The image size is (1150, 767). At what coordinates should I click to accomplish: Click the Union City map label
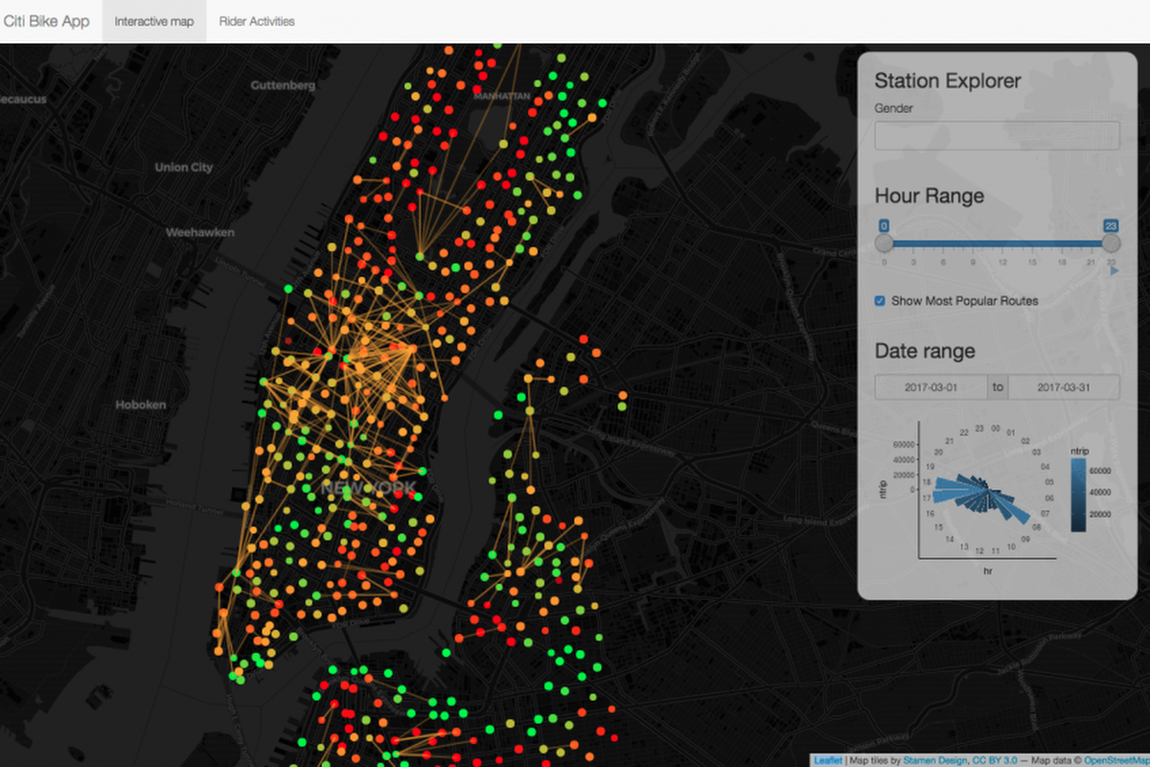point(184,167)
